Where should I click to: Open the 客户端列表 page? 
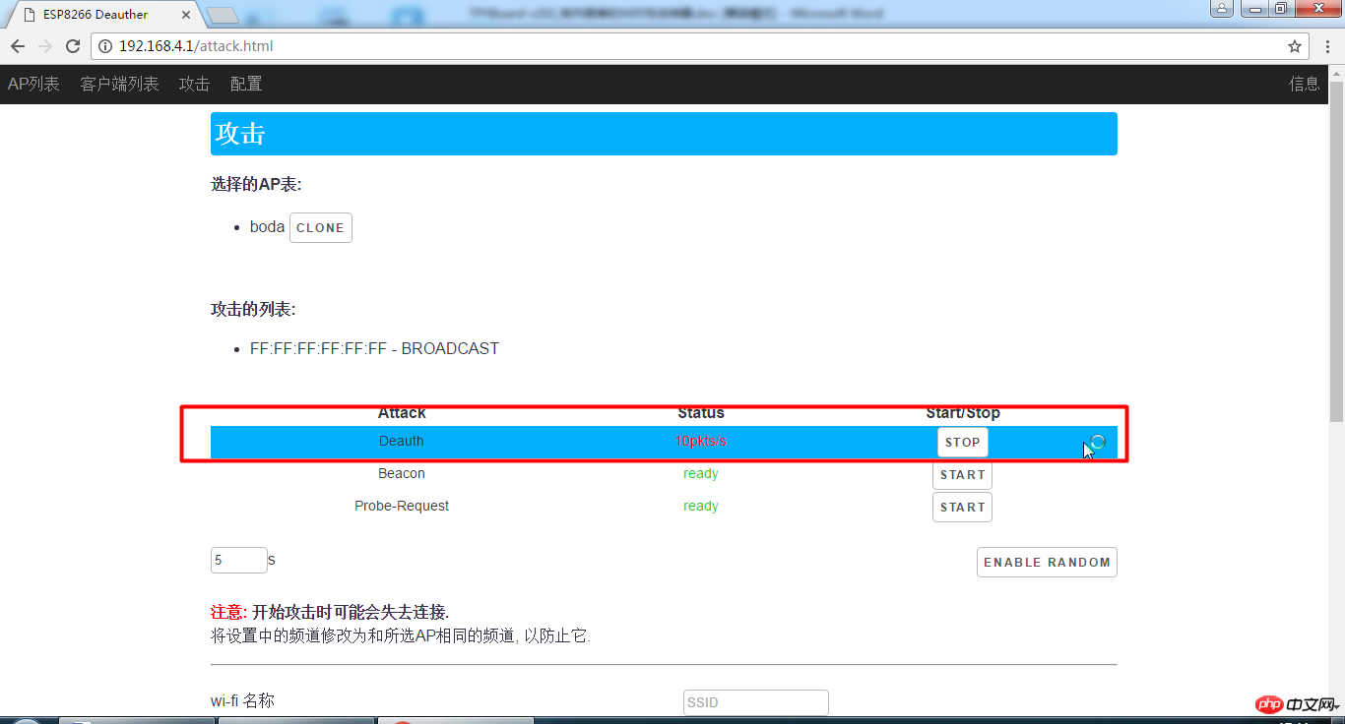coord(119,85)
